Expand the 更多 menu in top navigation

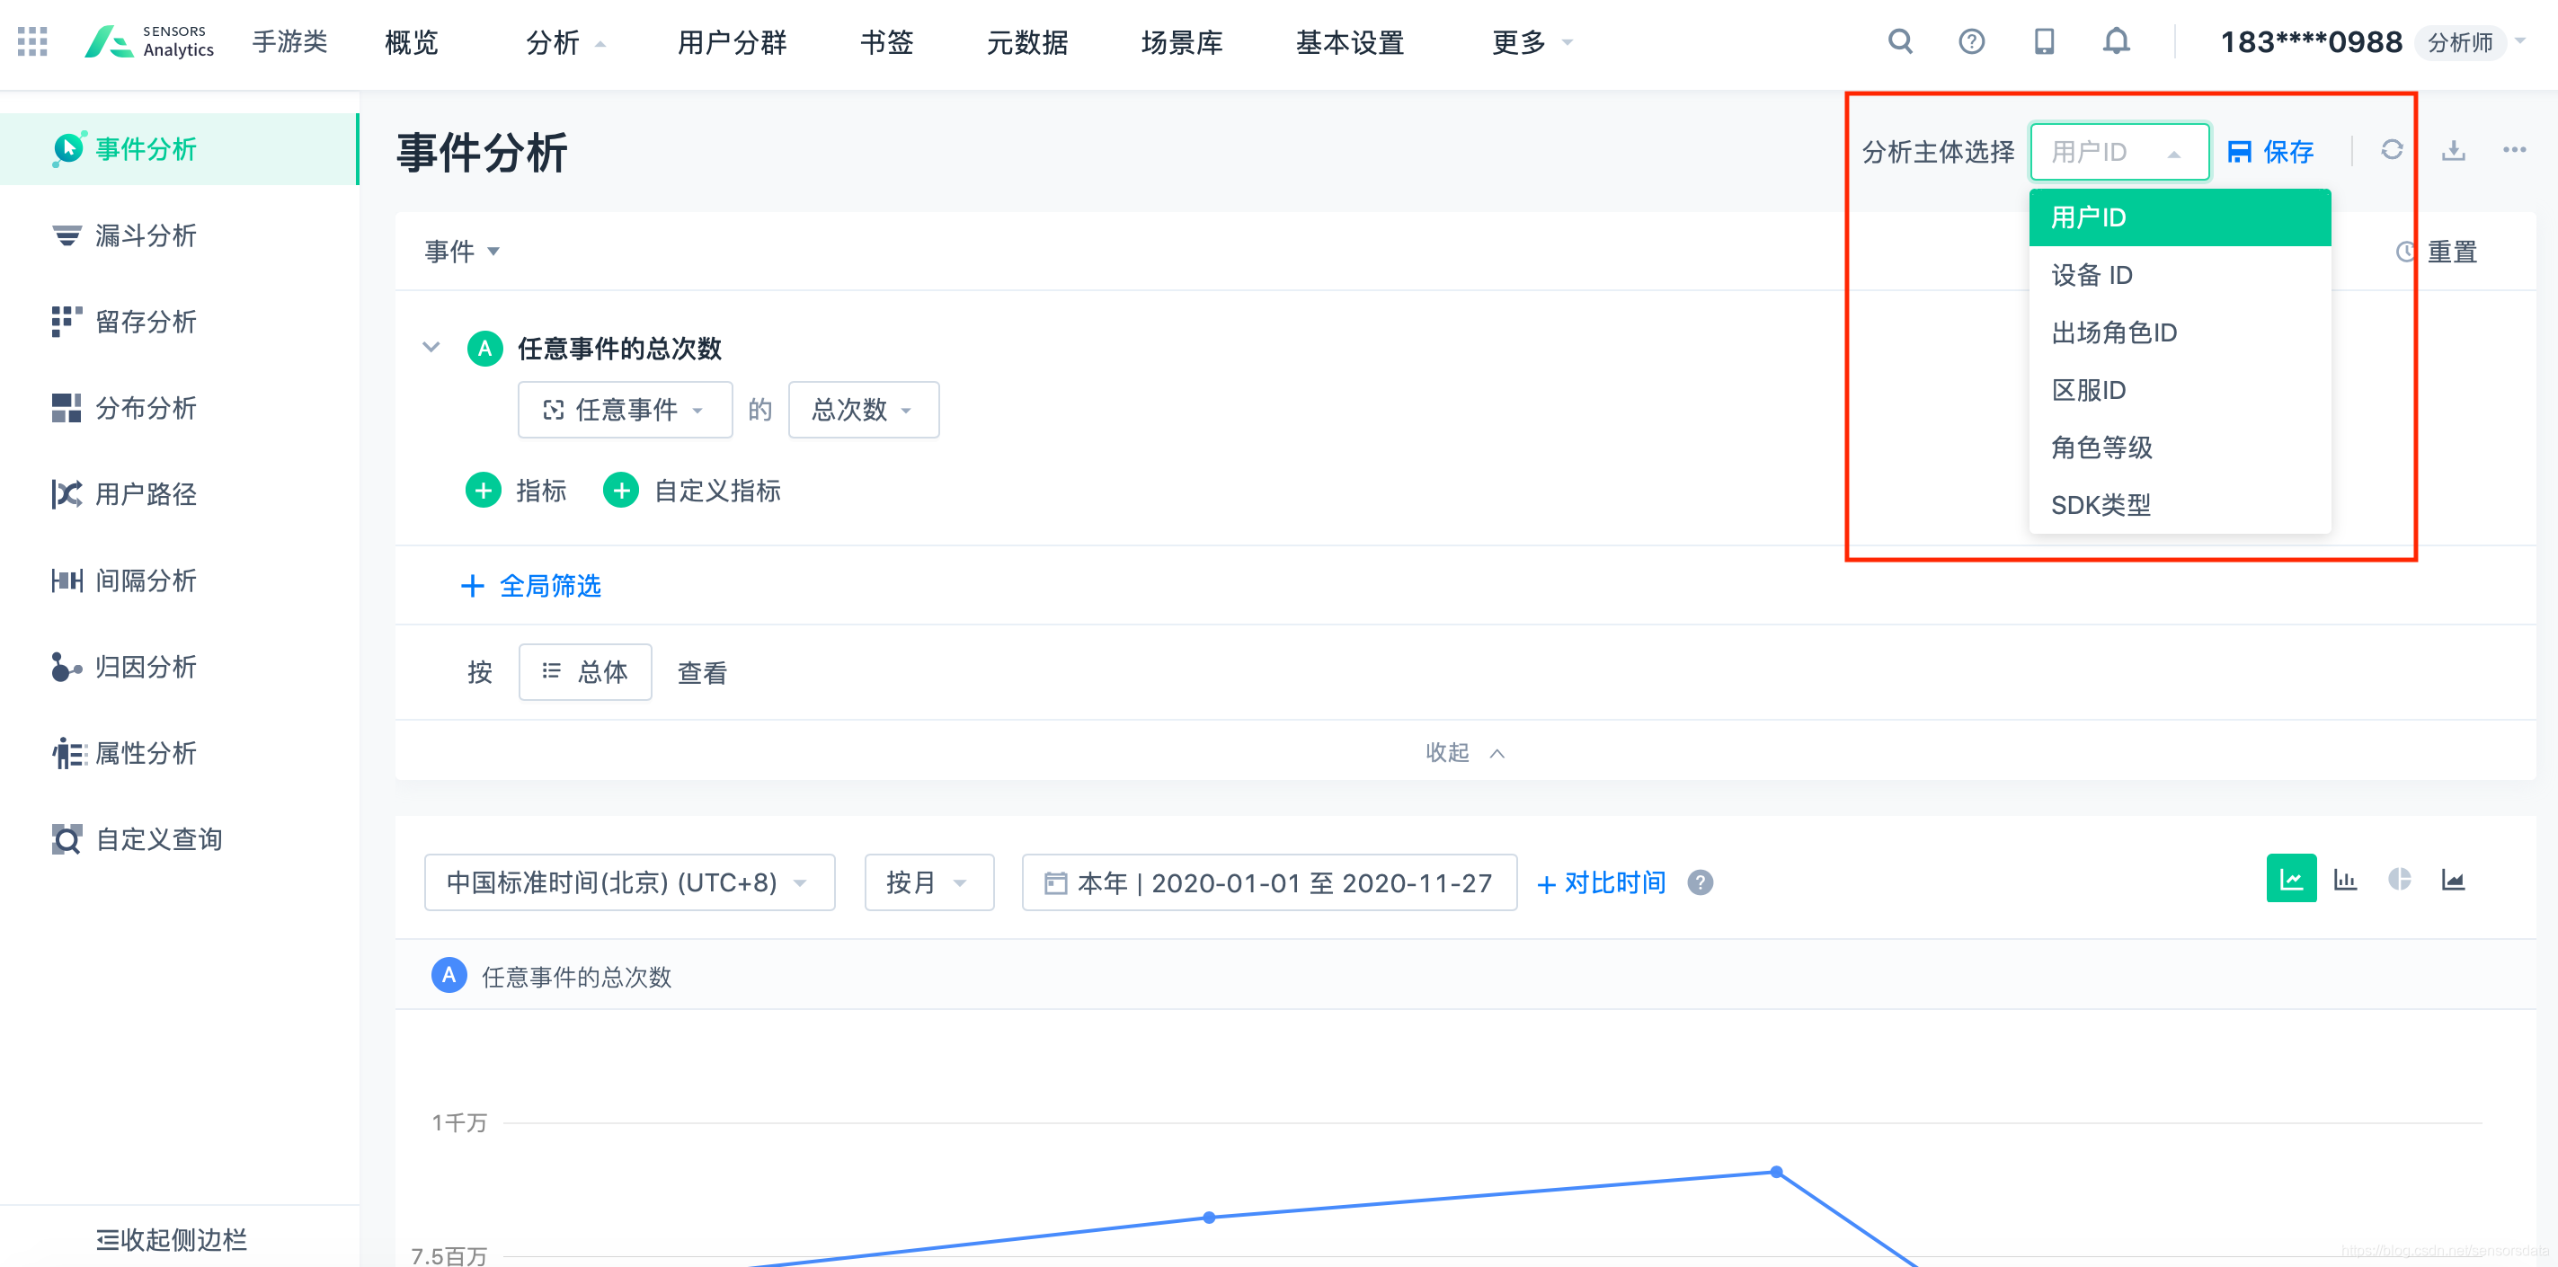tap(1532, 43)
